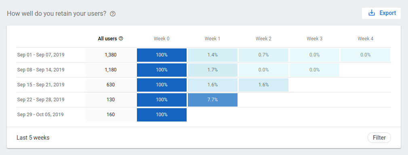408x155 pixels.
Task: Select the Week 4 column header
Action: [365, 39]
